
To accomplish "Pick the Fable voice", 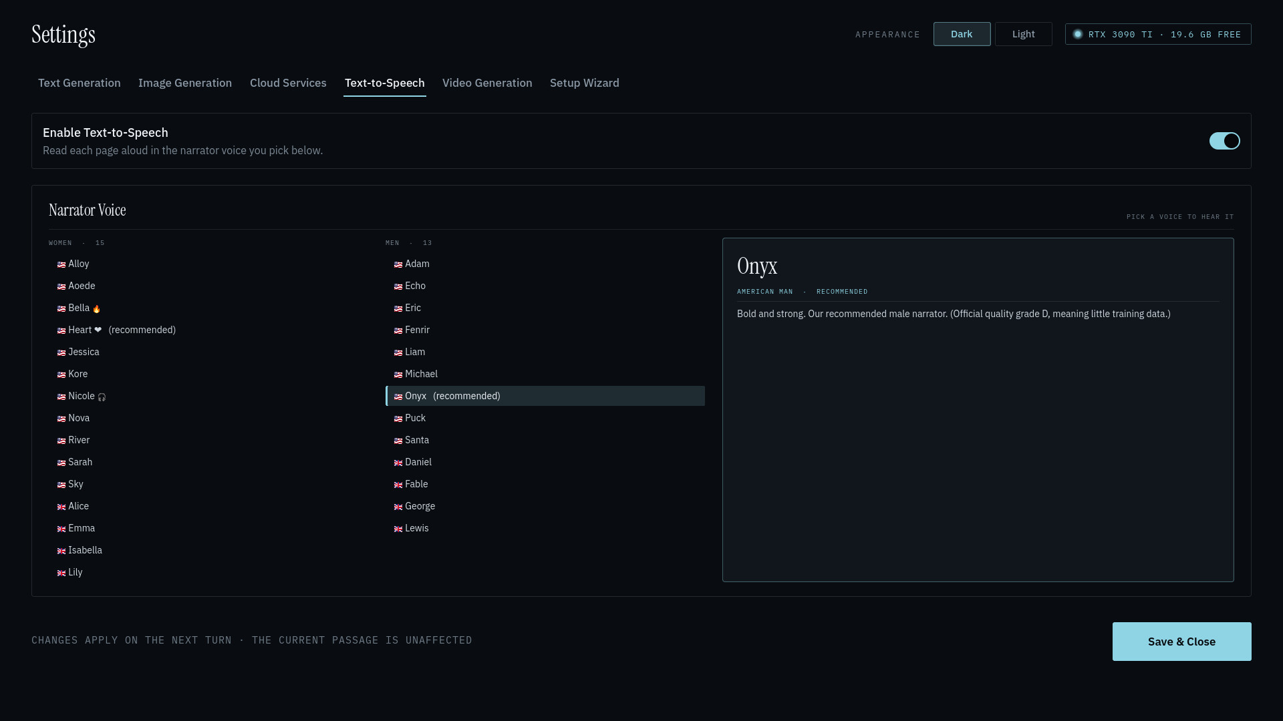I will pyautogui.click(x=545, y=484).
